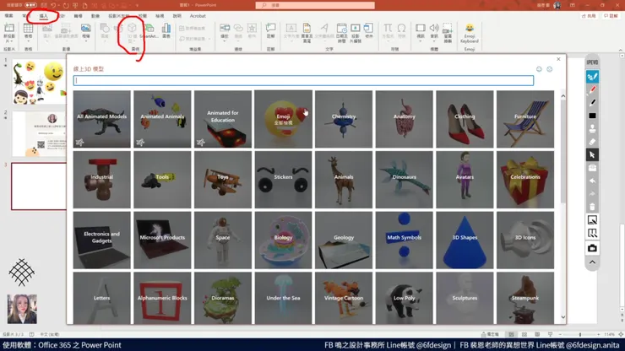Open the Celebrations gift box category

click(x=525, y=180)
